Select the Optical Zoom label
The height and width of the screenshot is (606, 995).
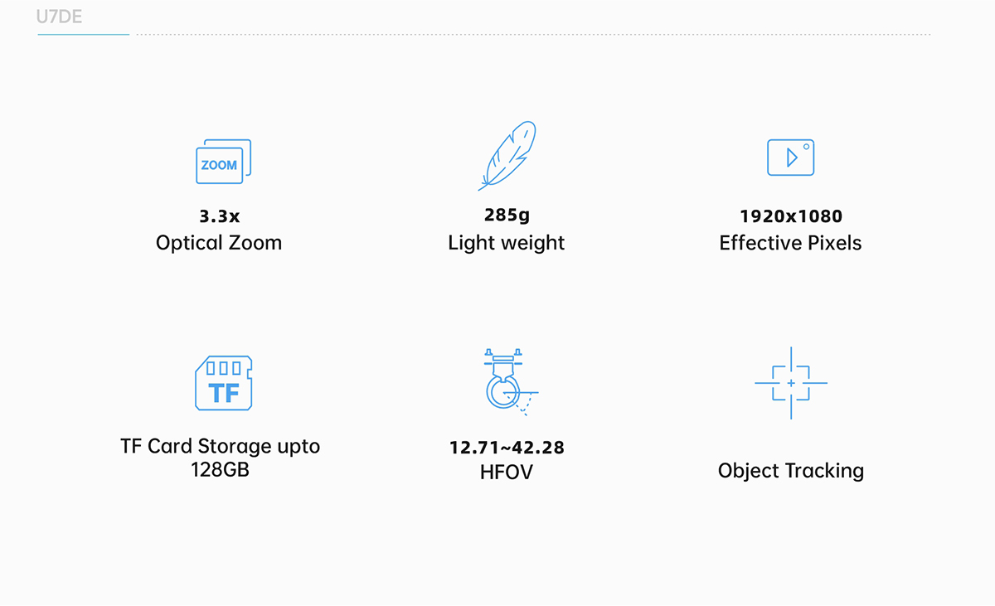click(219, 243)
